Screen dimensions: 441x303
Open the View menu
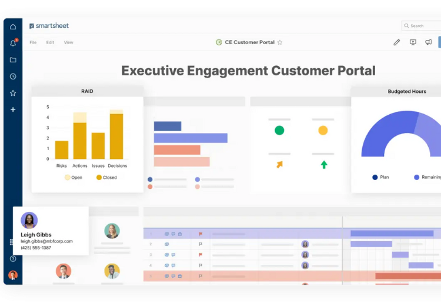tap(68, 42)
